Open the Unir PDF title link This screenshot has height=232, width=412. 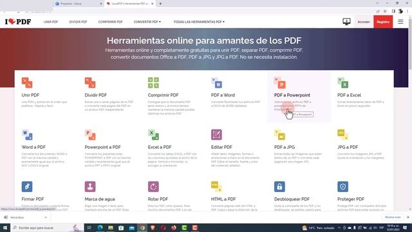pyautogui.click(x=30, y=95)
